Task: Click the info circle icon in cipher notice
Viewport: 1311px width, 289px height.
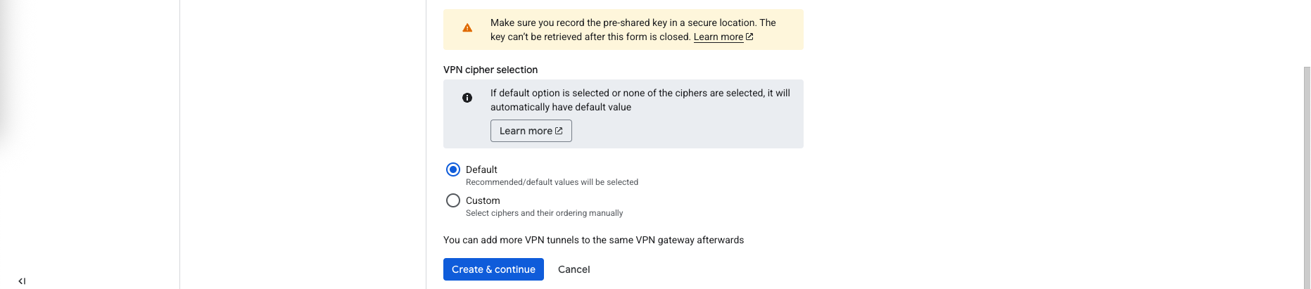Action: click(467, 98)
